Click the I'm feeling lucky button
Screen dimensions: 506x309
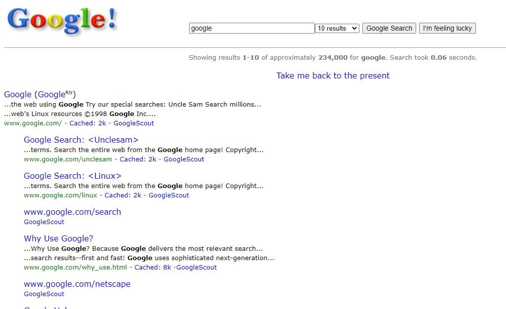(x=447, y=29)
